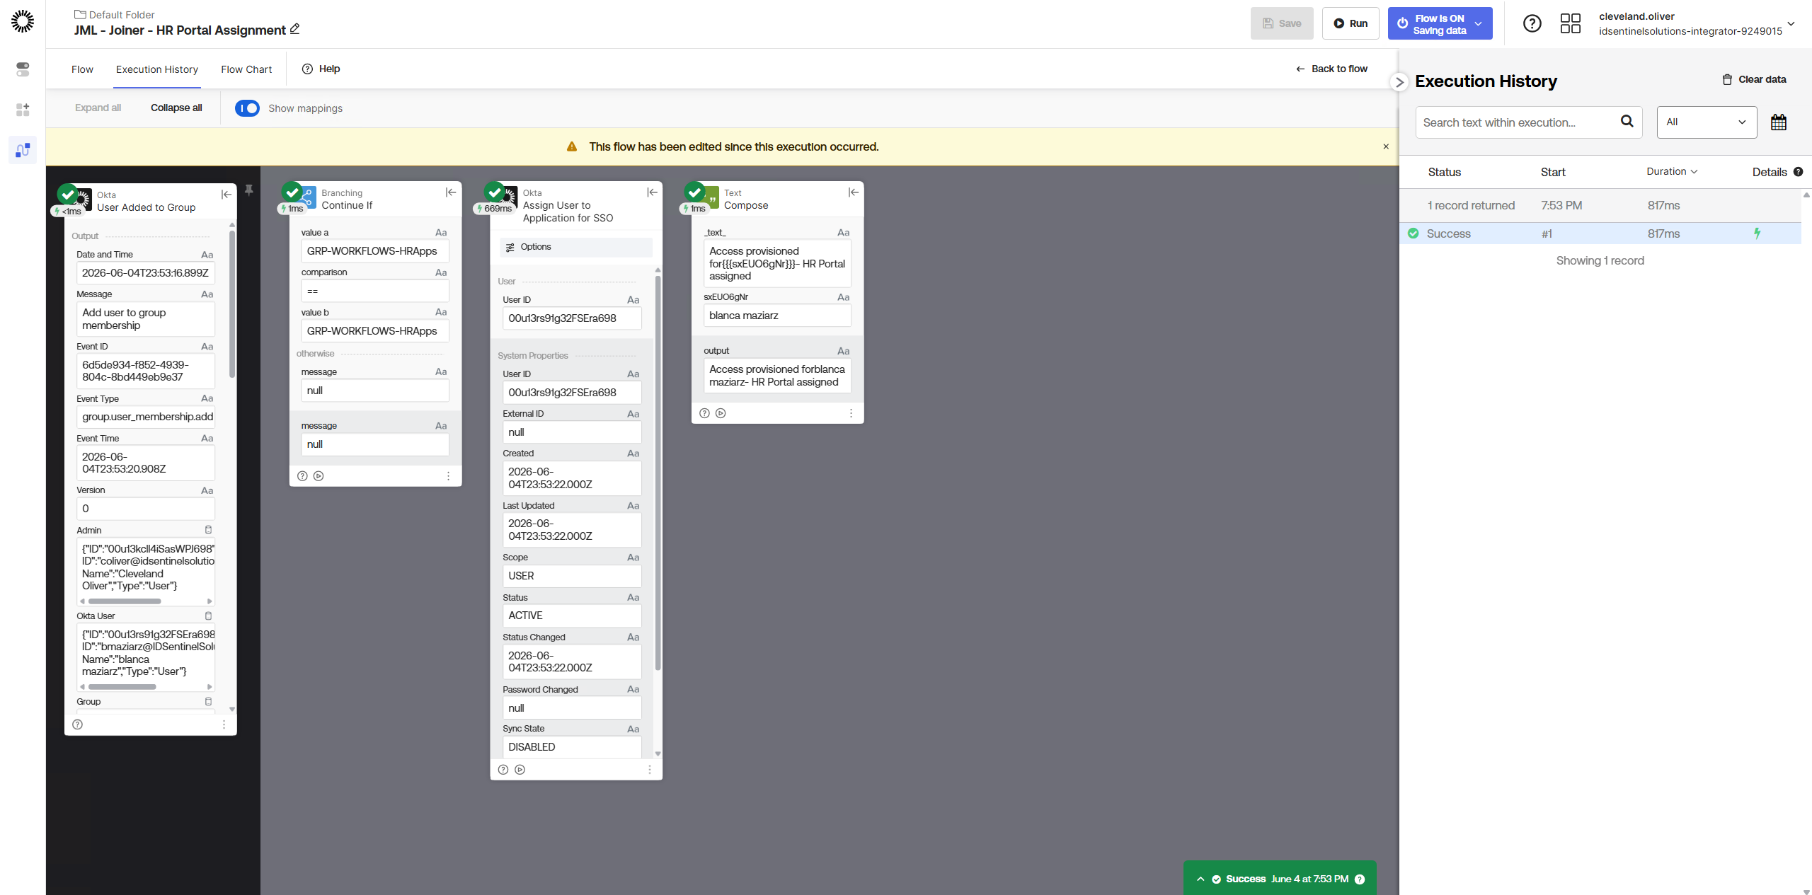Open help on User Added to Group card
Screen dimensions: 1812x895
tap(78, 724)
